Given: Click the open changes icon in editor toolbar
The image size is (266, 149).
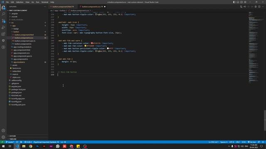Looking at the screenshot, I should click(241, 7).
